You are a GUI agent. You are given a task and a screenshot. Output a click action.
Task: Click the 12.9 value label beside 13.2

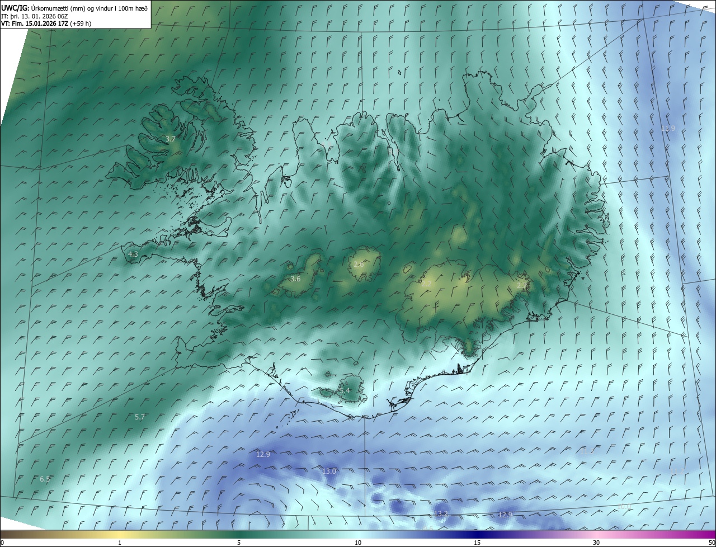point(505,515)
